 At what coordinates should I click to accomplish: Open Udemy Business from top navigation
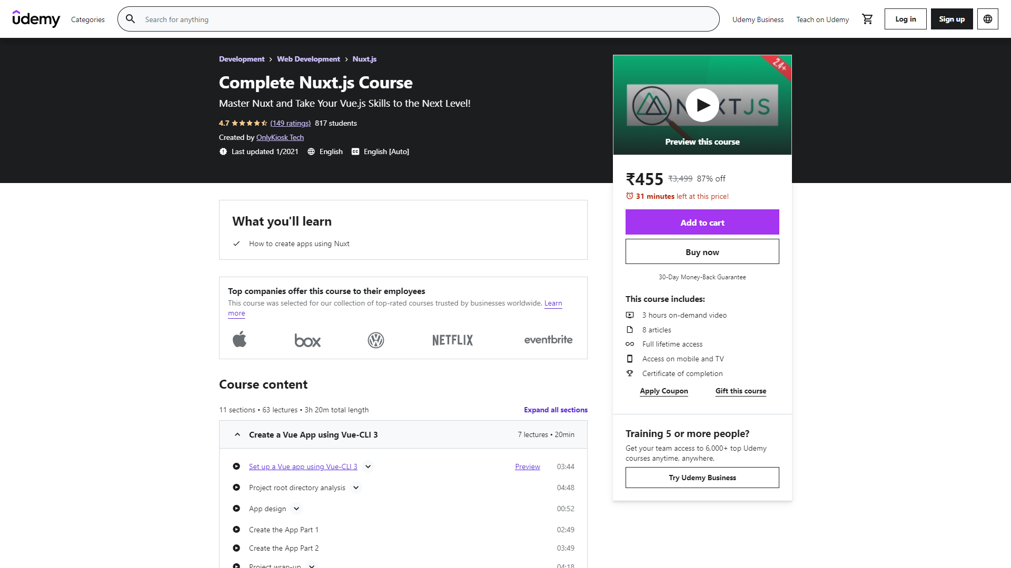click(758, 19)
